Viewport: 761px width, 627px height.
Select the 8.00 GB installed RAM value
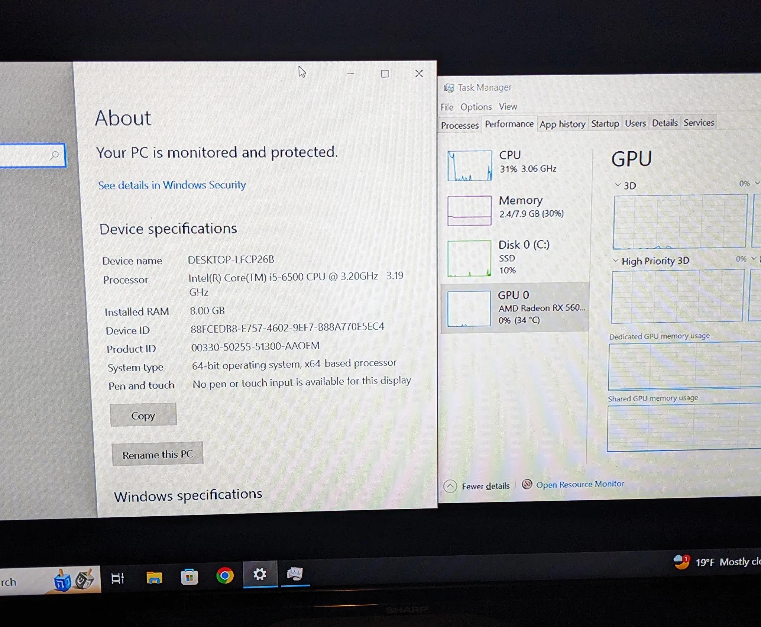(207, 310)
